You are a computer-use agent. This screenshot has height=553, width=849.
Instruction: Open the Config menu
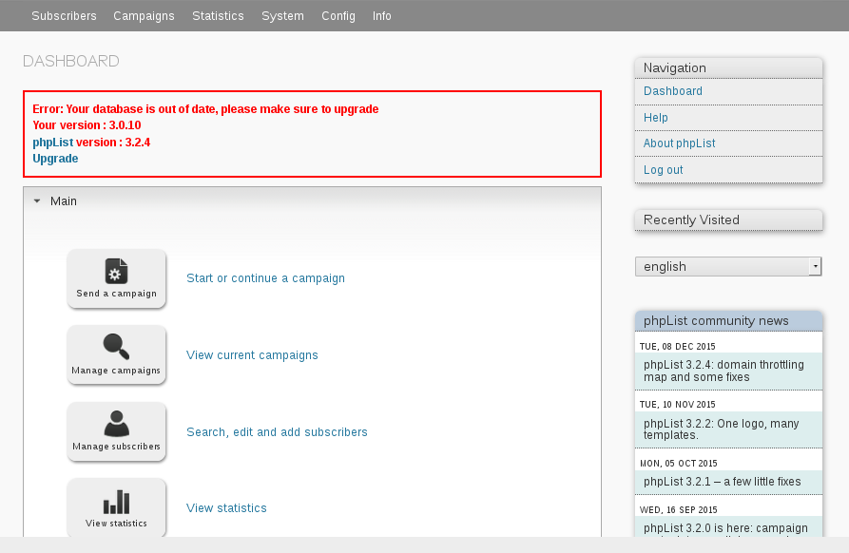click(x=338, y=16)
